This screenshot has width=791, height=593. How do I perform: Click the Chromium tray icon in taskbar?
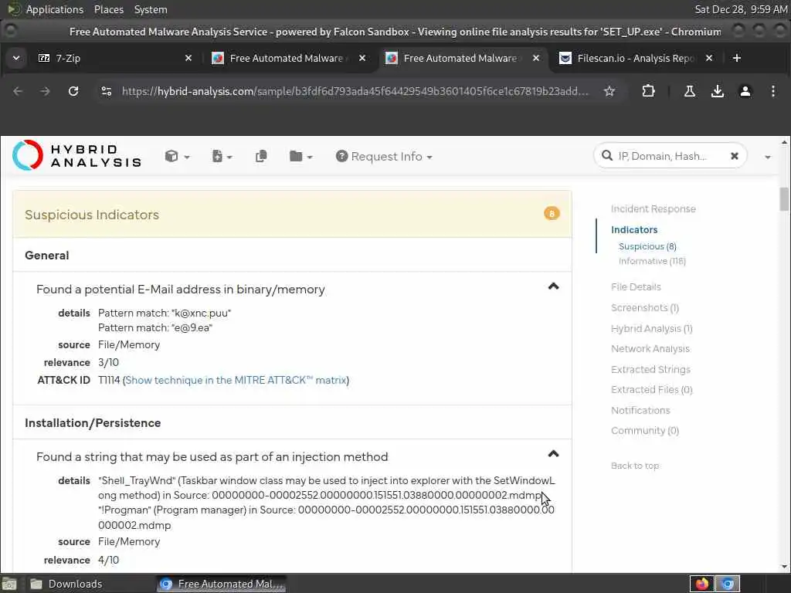coord(728,584)
